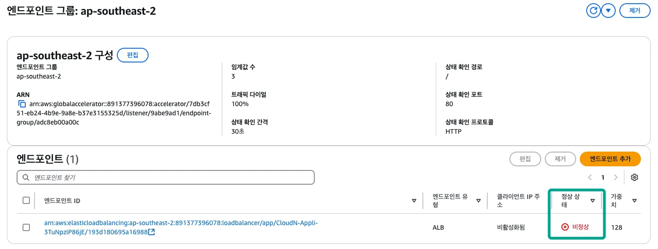Open the dropdown arrow button beside refresh
The width and height of the screenshot is (658, 249).
pyautogui.click(x=608, y=11)
